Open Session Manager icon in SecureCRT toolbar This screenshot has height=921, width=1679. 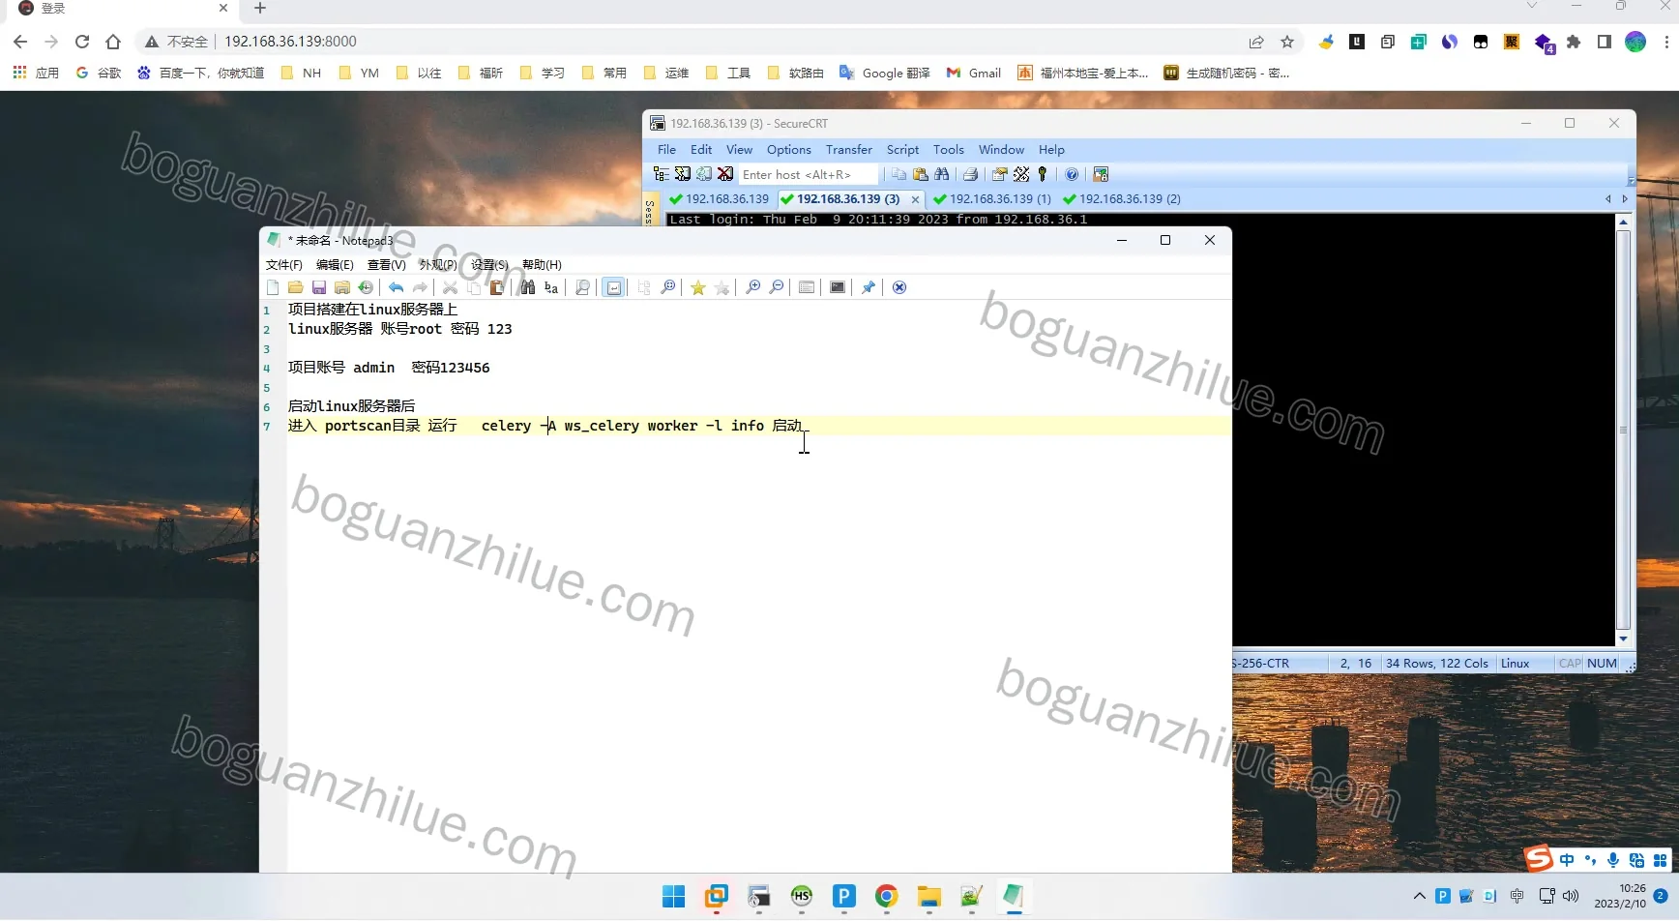click(x=662, y=174)
